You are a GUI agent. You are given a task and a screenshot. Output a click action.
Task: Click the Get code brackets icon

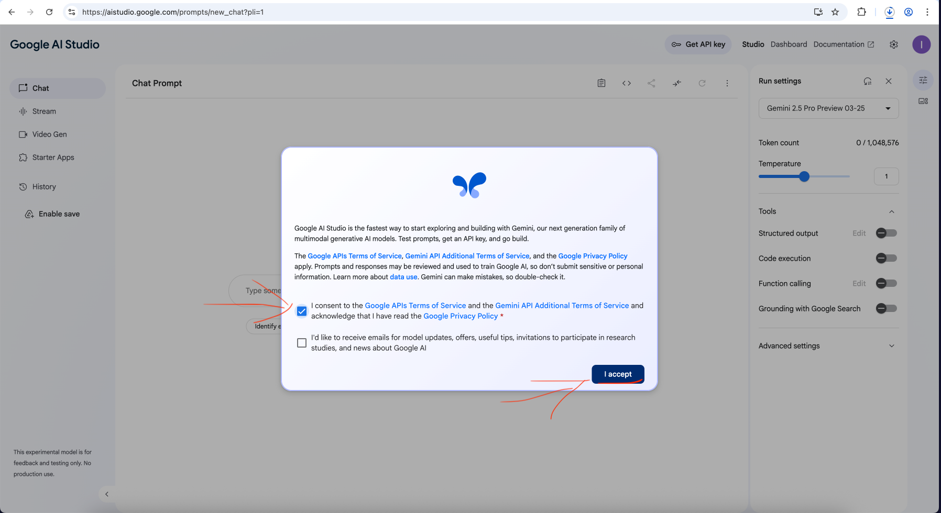point(627,83)
